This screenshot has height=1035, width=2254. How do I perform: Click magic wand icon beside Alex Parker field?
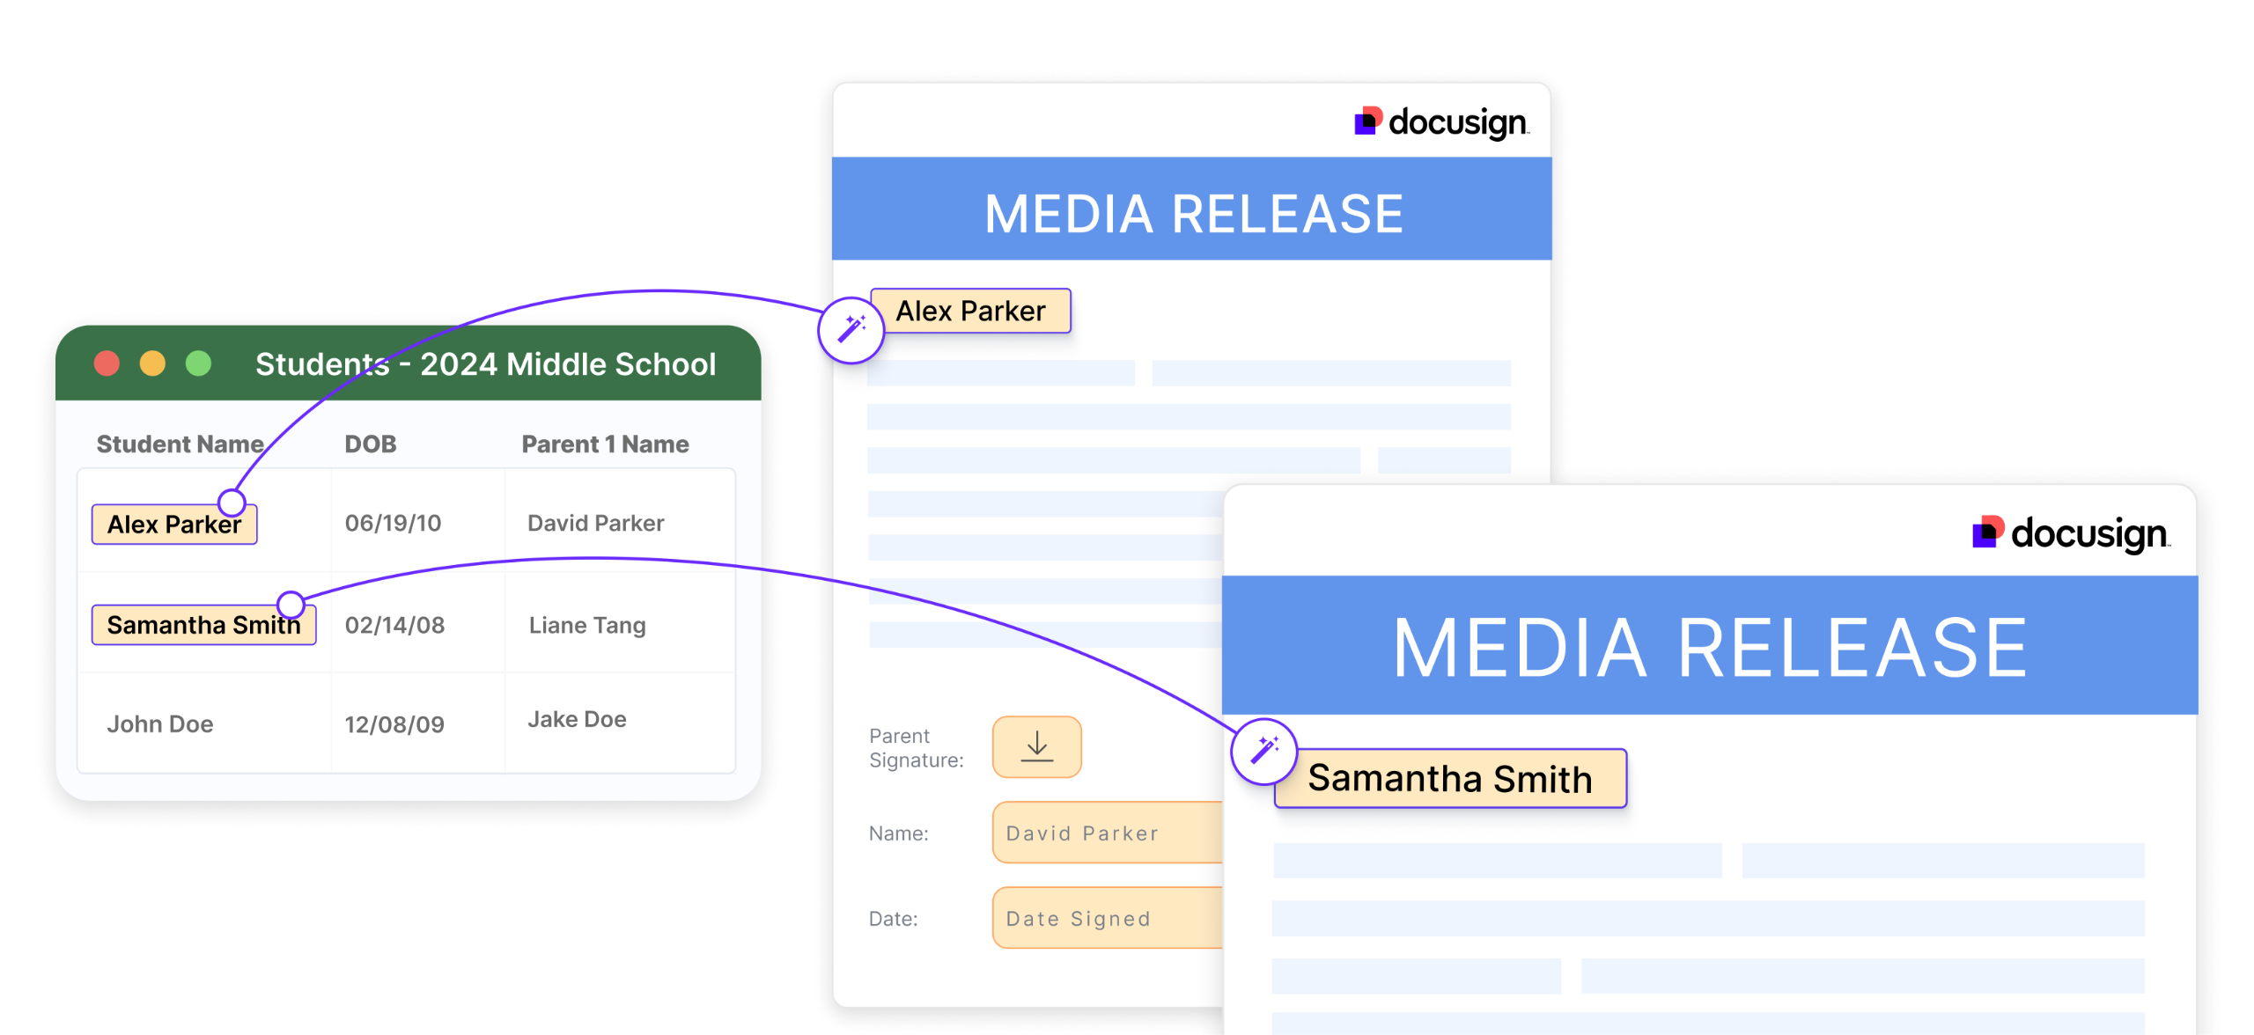(851, 330)
